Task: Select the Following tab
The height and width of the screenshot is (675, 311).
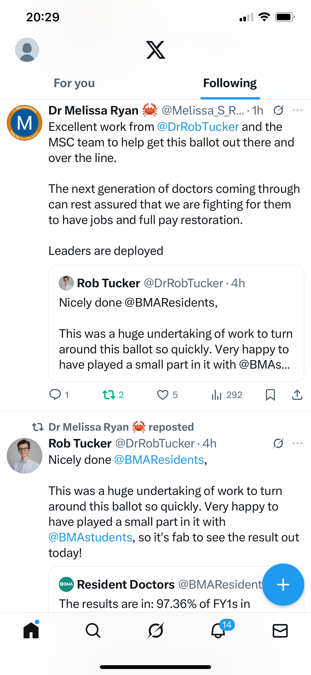Action: tap(230, 83)
